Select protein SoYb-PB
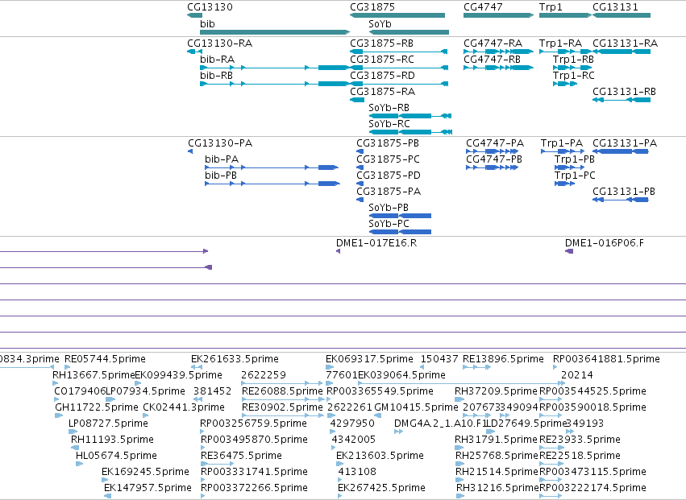This screenshot has width=686, height=500. (x=400, y=216)
